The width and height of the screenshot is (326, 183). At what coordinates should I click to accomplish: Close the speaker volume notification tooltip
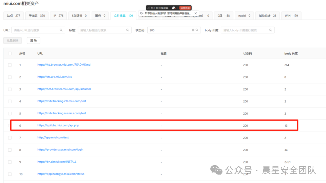click(x=196, y=13)
